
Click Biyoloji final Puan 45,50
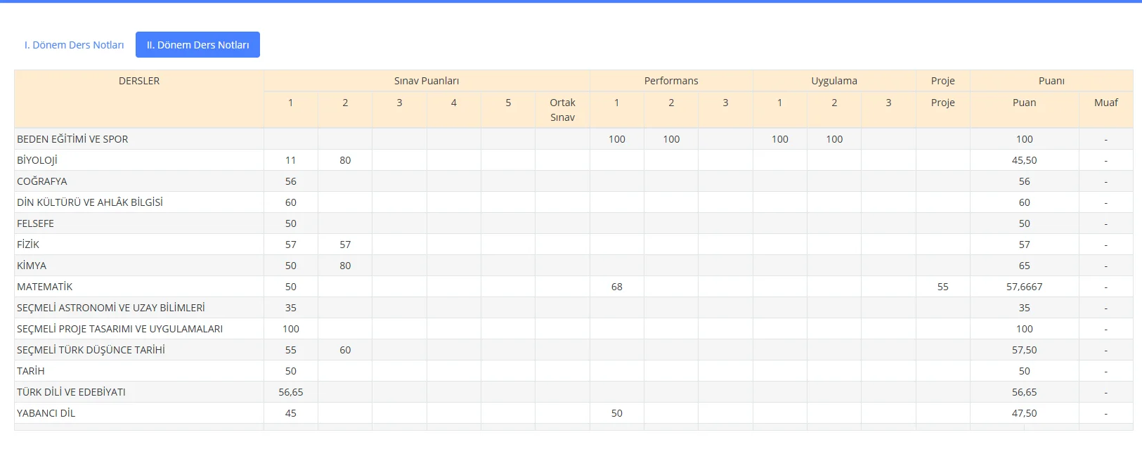tap(1025, 160)
